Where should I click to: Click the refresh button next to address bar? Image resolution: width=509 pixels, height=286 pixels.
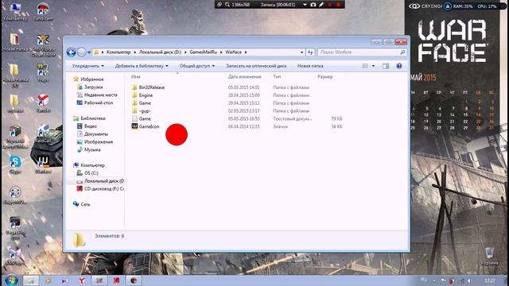pos(310,52)
